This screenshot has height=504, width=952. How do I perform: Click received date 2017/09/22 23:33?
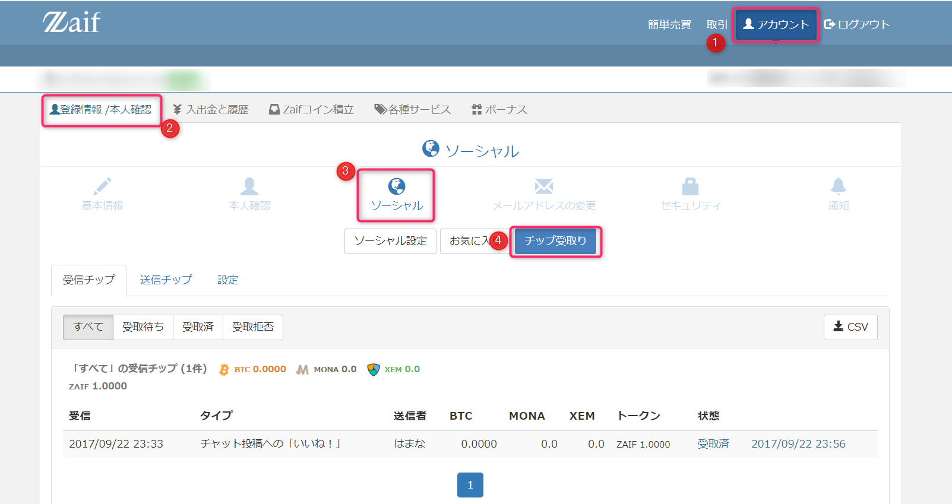[x=116, y=444]
